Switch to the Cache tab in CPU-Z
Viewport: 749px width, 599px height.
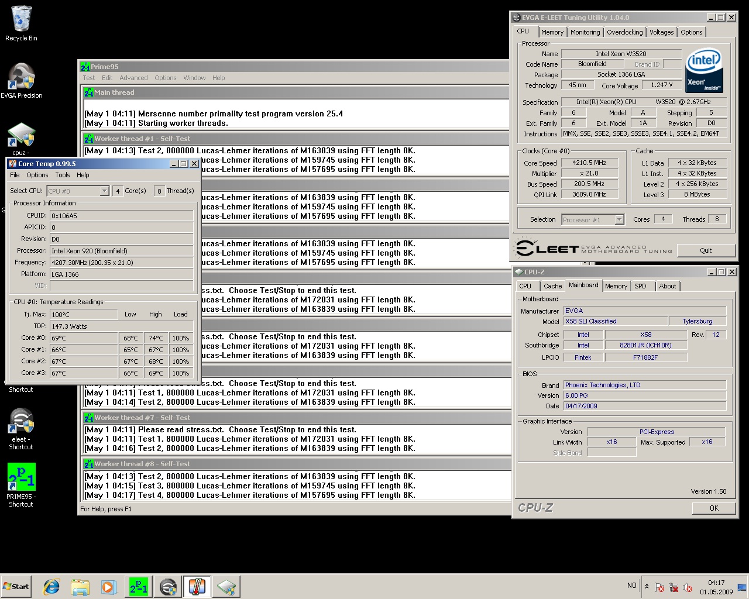552,286
